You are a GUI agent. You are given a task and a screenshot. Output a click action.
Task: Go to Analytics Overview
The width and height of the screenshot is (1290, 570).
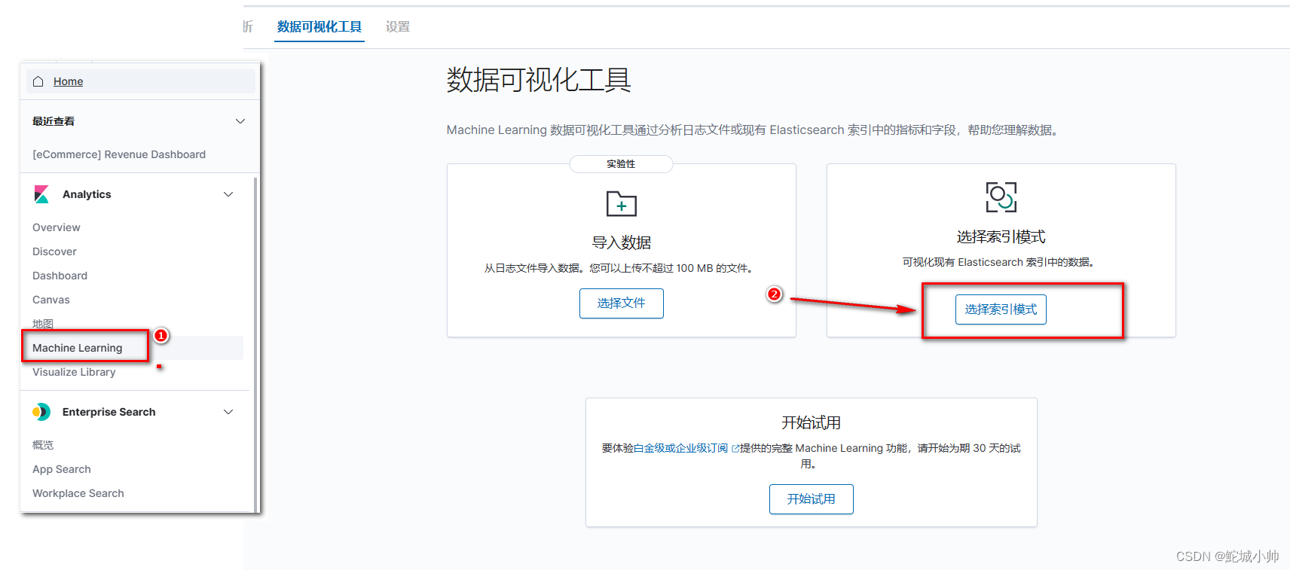pyautogui.click(x=57, y=227)
